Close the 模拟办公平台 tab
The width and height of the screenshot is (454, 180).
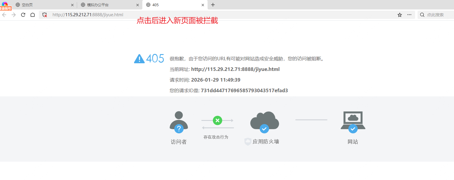[137, 5]
